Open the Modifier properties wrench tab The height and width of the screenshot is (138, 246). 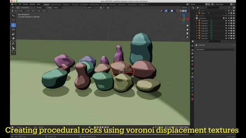193,77
